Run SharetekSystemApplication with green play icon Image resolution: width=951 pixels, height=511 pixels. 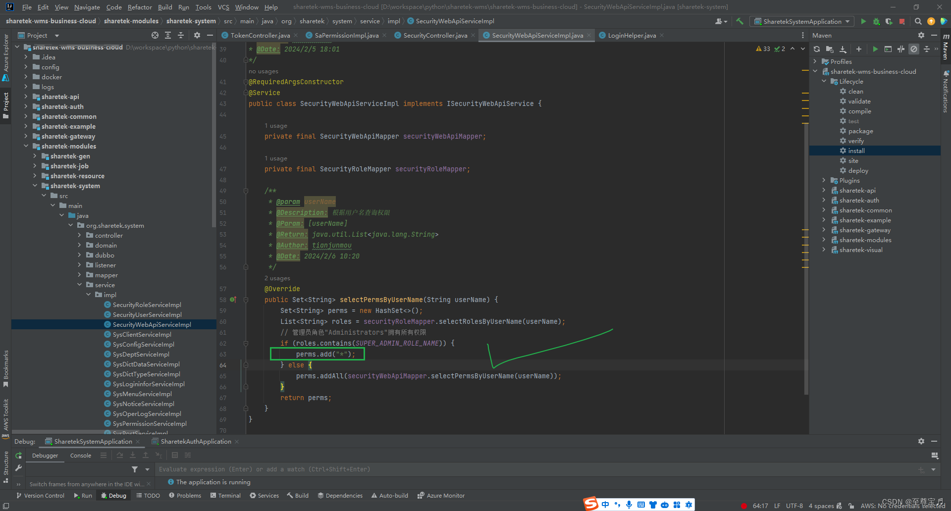(863, 21)
